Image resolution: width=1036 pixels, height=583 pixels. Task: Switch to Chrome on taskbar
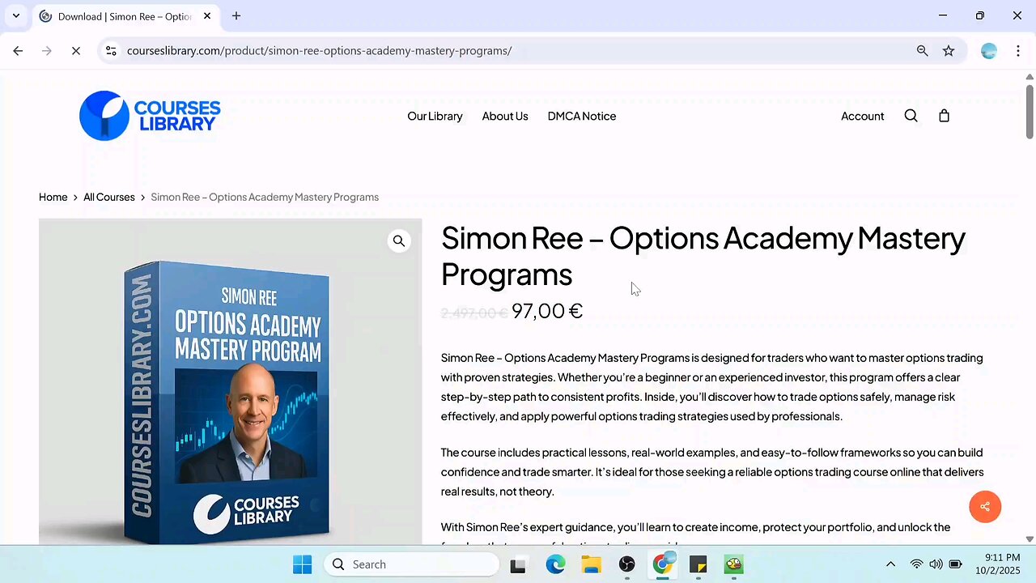(x=662, y=564)
